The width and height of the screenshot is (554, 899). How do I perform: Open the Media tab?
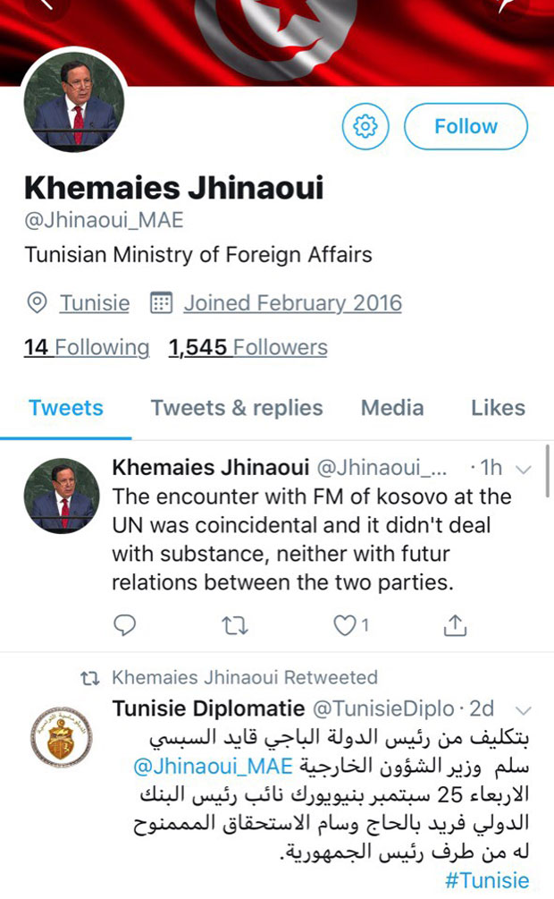392,408
